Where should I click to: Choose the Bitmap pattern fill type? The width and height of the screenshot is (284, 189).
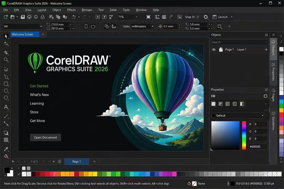pyautogui.click(x=235, y=104)
